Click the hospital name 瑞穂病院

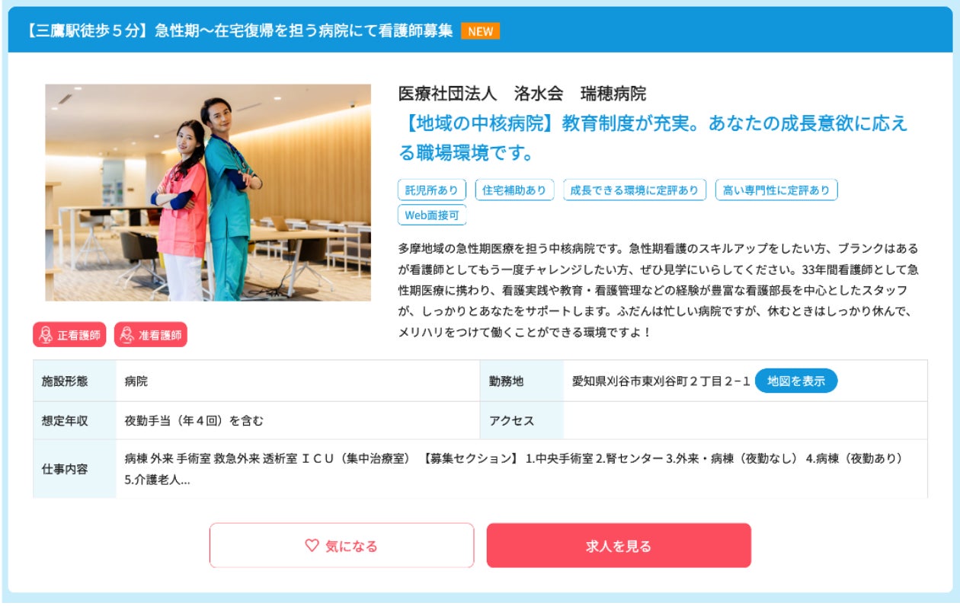pyautogui.click(x=613, y=94)
